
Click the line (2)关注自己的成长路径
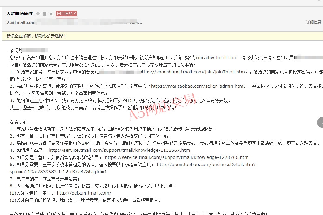coord(85,200)
